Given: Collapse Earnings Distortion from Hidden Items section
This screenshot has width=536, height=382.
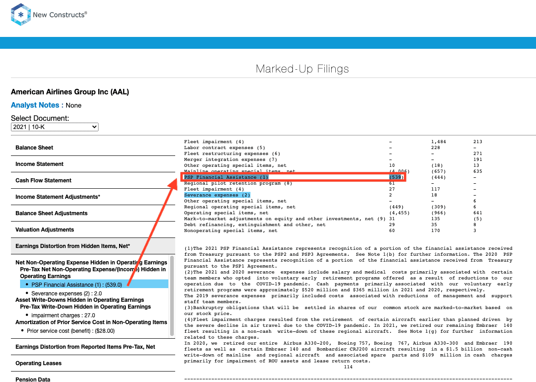Looking at the screenshot, I should (x=93, y=246).
